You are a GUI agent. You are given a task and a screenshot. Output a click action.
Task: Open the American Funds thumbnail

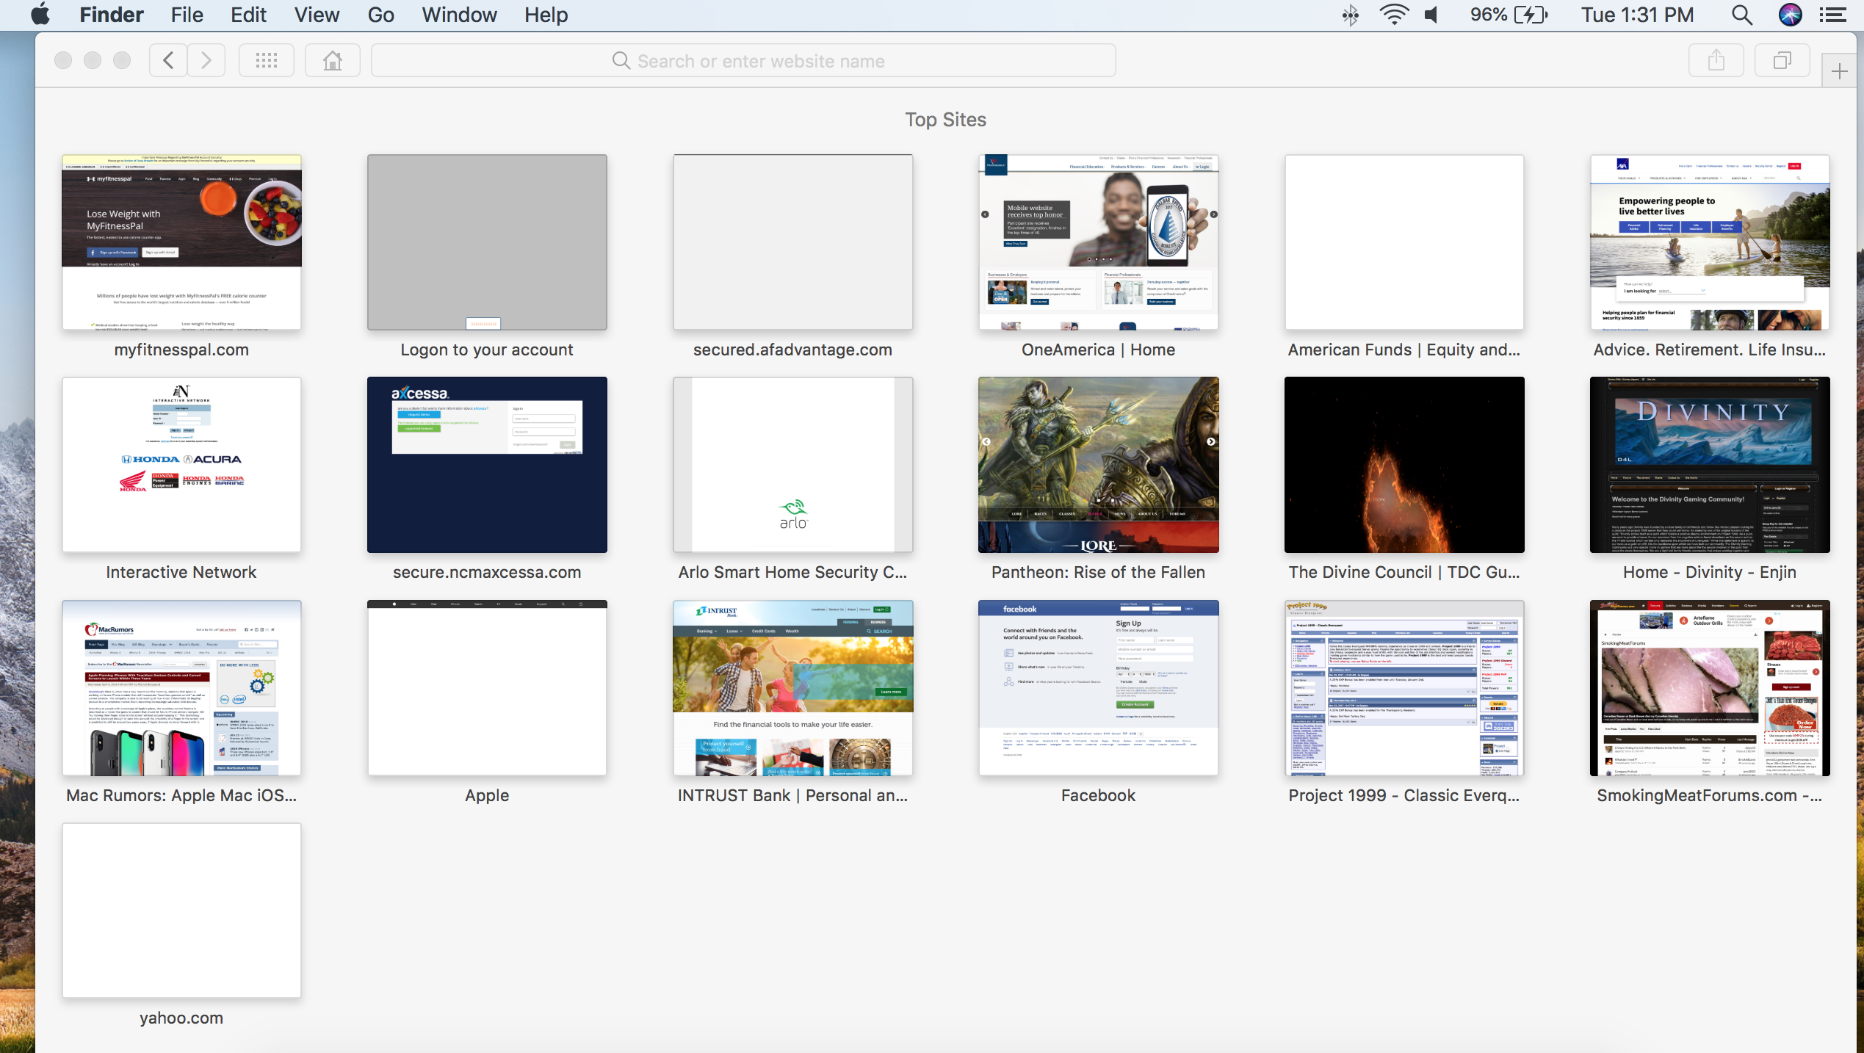click(1404, 242)
